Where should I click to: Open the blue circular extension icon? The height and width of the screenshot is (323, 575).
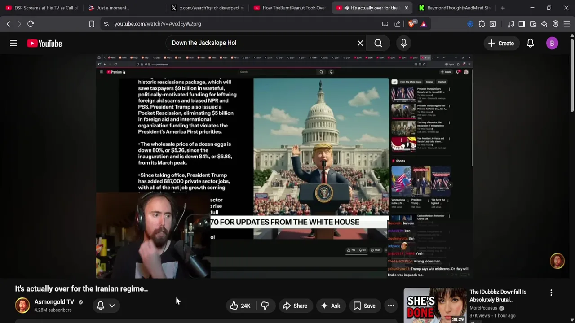470,24
